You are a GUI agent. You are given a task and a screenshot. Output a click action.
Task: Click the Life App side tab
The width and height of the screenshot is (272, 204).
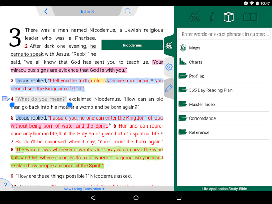(x=169, y=46)
